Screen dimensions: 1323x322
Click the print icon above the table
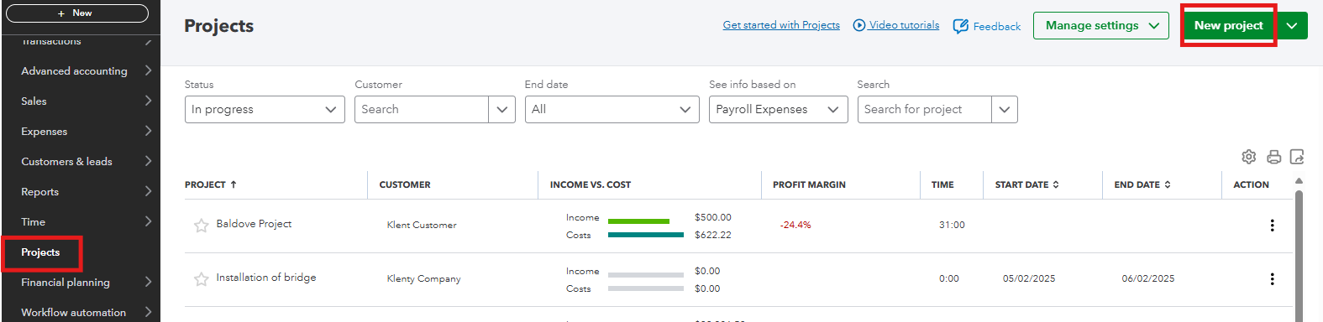[1273, 157]
